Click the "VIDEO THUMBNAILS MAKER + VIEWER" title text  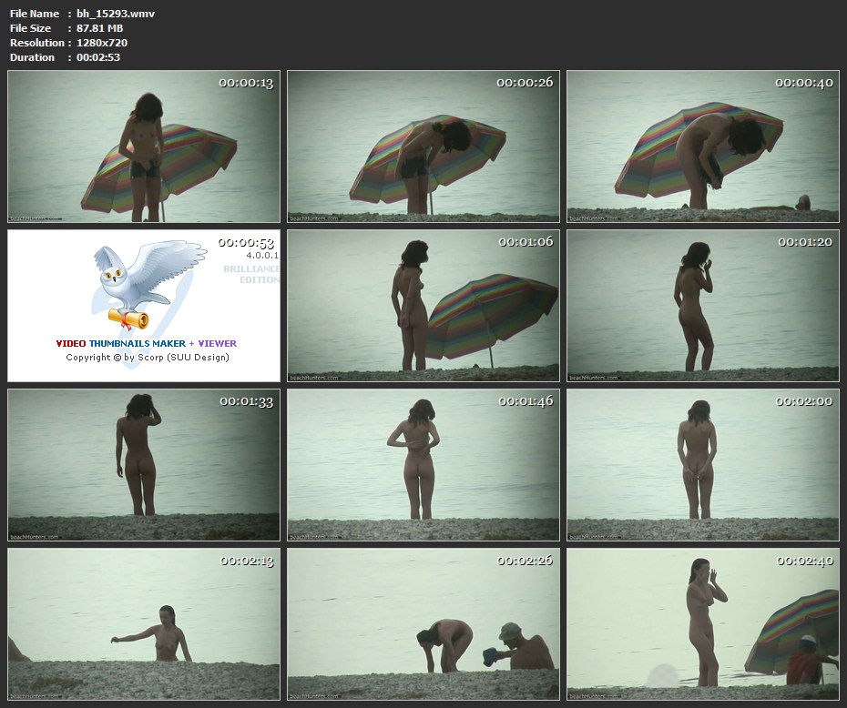[146, 343]
